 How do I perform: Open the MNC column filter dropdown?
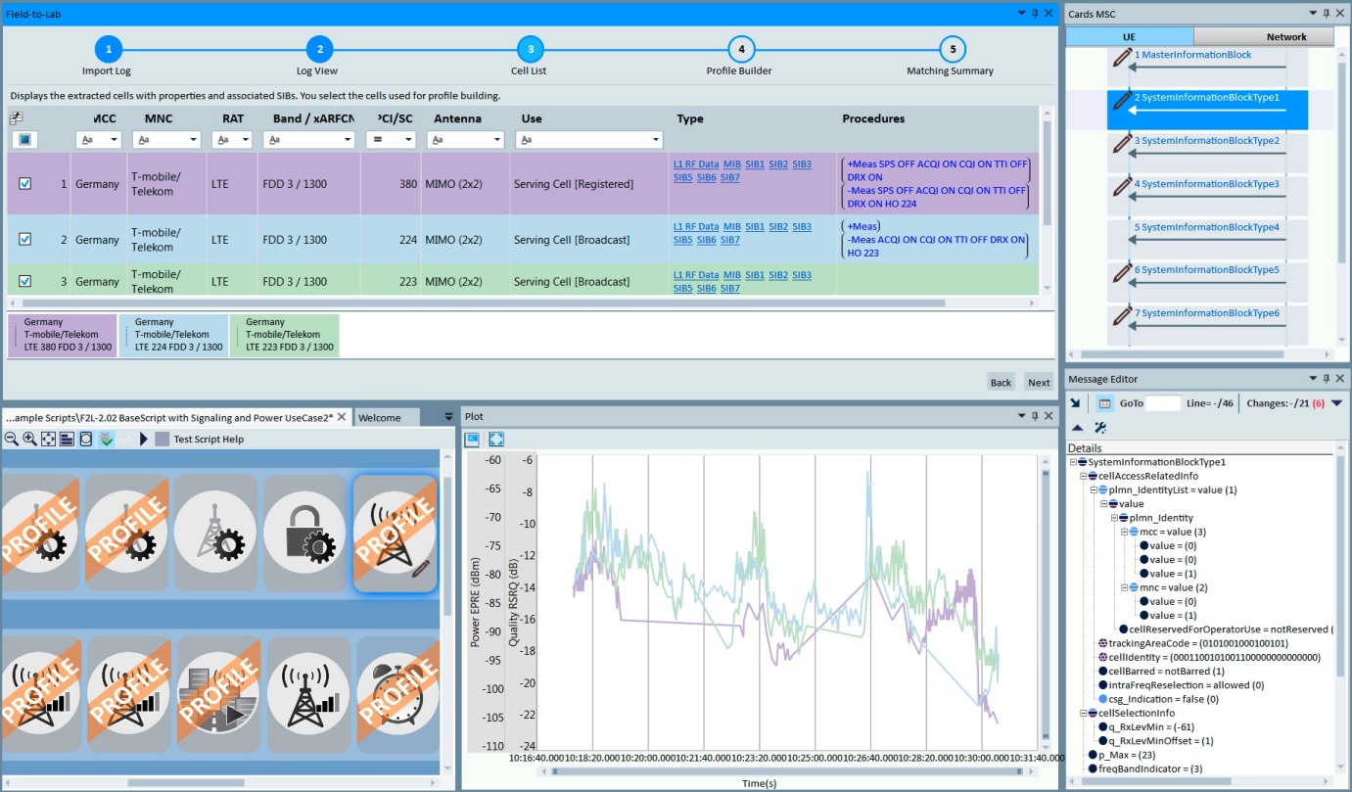click(x=192, y=140)
